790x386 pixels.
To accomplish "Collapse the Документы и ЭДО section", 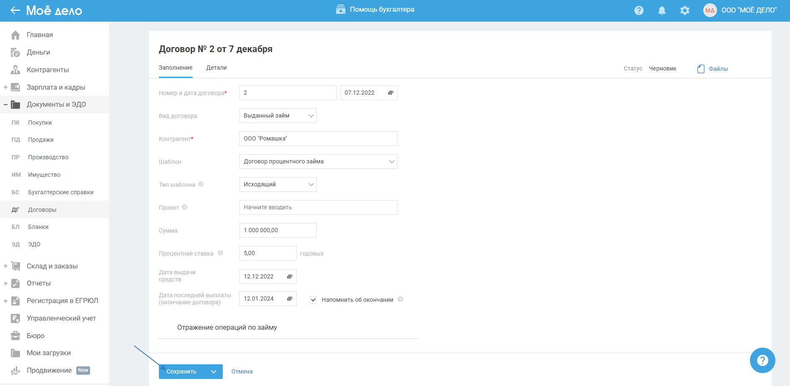I will point(5,105).
